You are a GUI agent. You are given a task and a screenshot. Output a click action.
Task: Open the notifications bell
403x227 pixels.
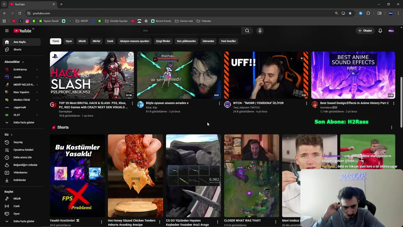pyautogui.click(x=380, y=31)
